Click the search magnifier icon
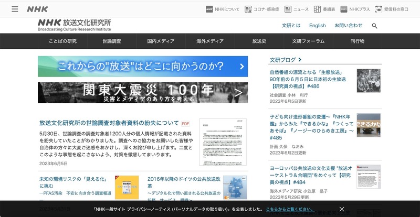Screen dimensions: 420x217 (x=375, y=26)
